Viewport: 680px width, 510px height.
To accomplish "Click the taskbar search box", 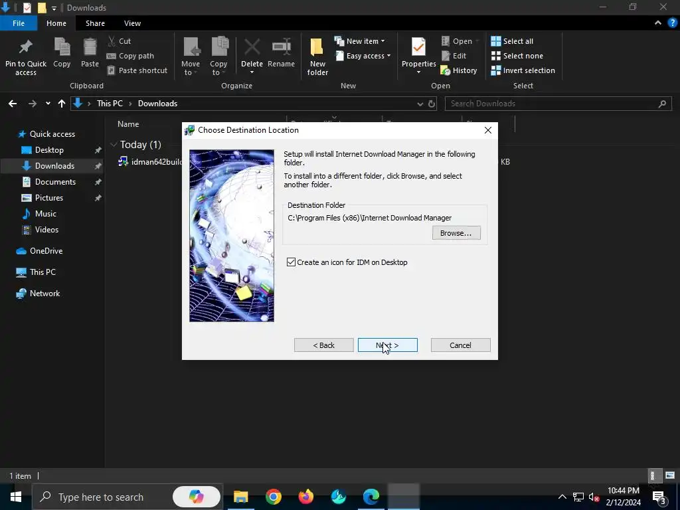I will [x=127, y=497].
